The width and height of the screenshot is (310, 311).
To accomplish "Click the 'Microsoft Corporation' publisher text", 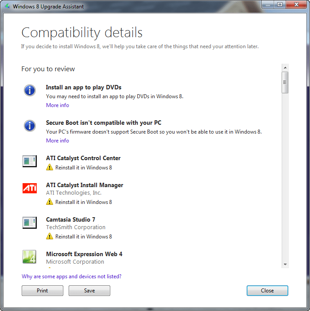I will [75, 262].
